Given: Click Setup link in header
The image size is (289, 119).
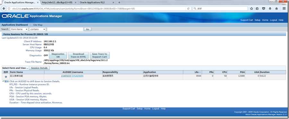Looking at the screenshot, I should click(x=257, y=20).
